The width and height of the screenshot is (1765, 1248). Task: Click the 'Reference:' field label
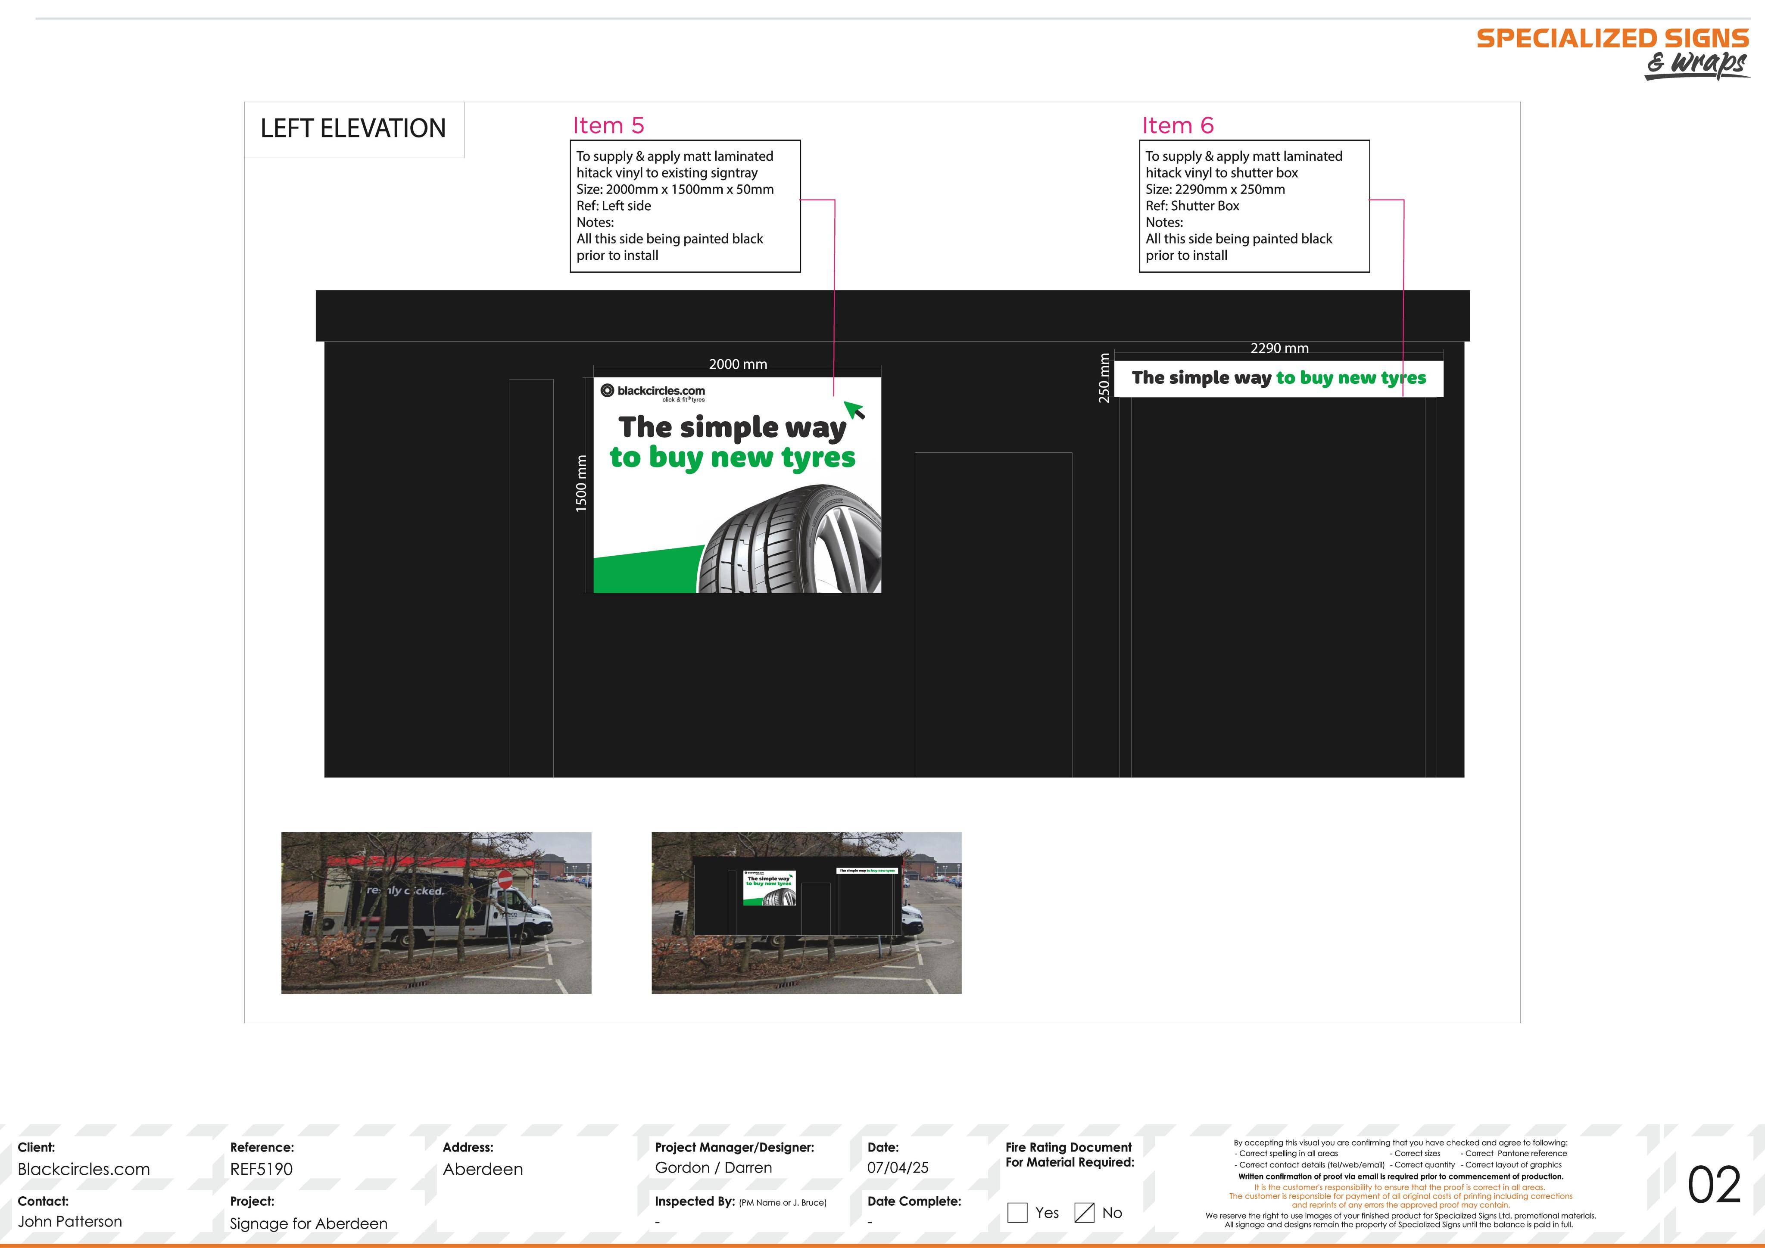pos(262,1147)
